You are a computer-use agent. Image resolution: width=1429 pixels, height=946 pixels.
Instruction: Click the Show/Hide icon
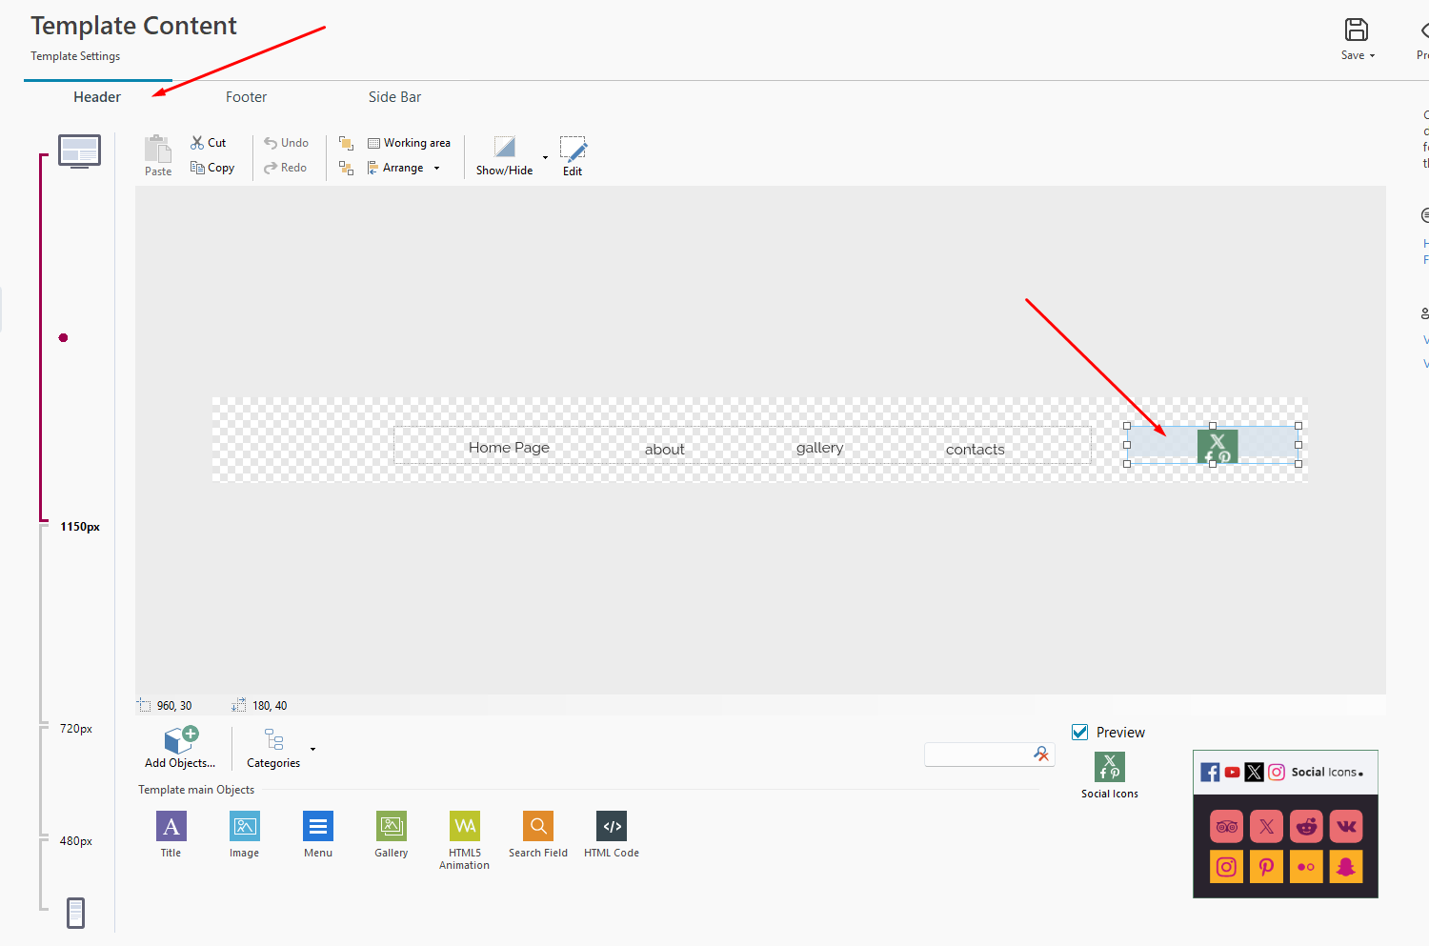point(505,147)
